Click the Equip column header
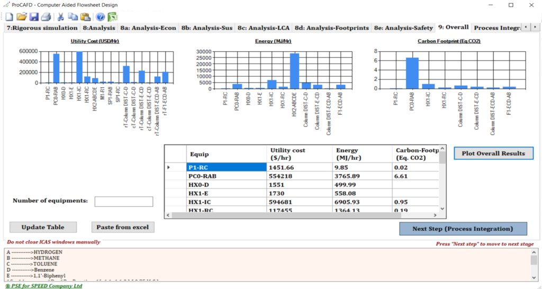The width and height of the screenshot is (542, 289). [227, 154]
